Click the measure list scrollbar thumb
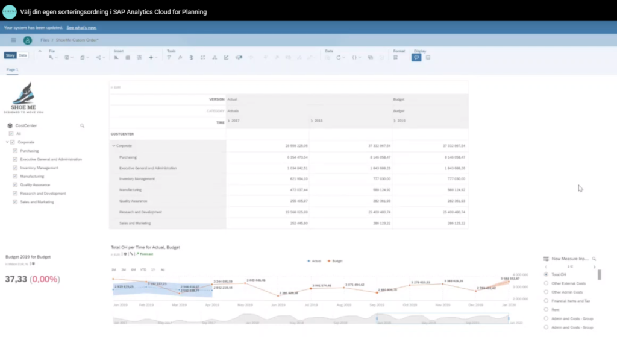617x337 pixels. pyautogui.click(x=600, y=274)
